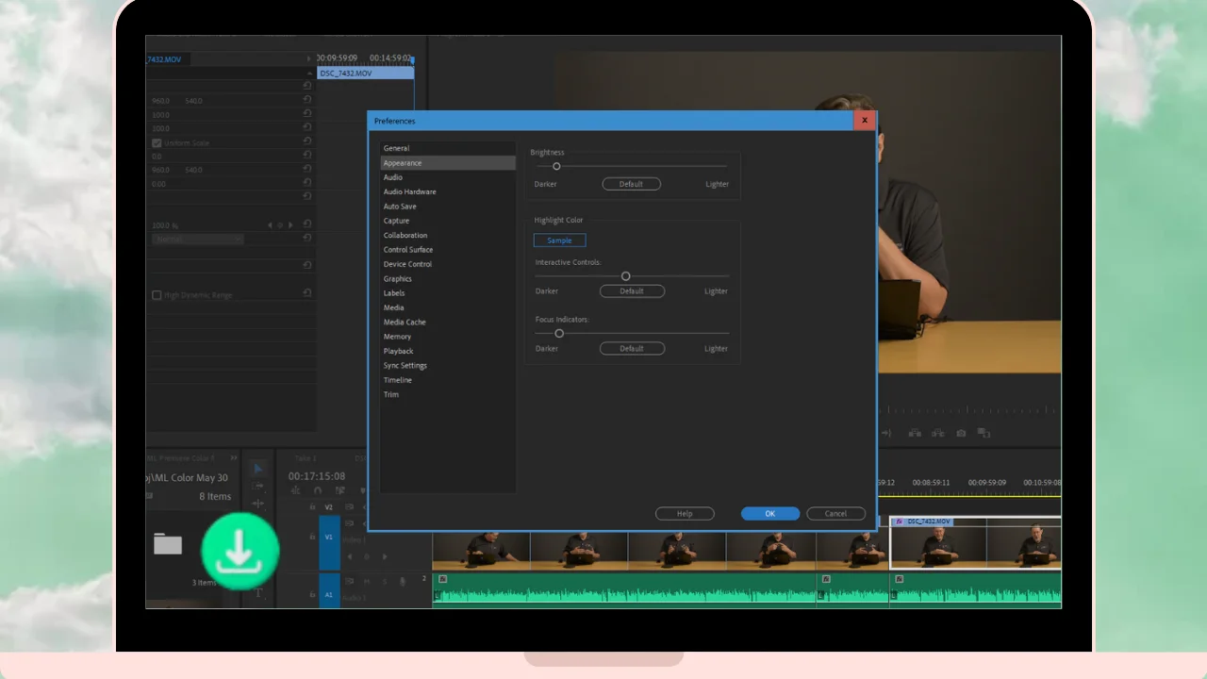
Task: Solo the Audio 1 track
Action: [385, 581]
